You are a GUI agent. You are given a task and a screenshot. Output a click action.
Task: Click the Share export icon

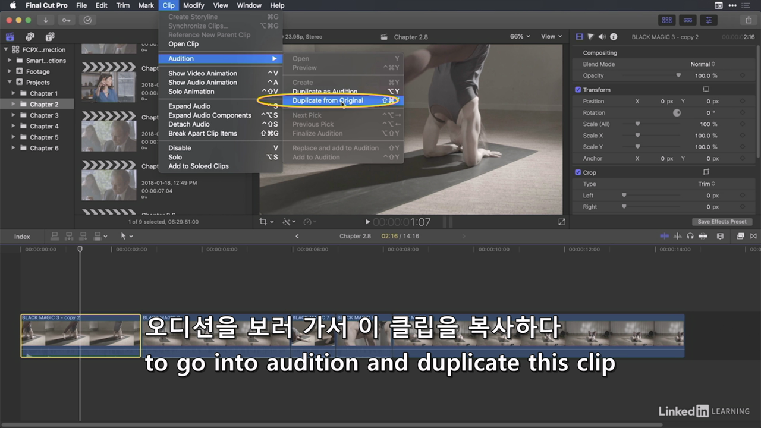click(x=749, y=20)
